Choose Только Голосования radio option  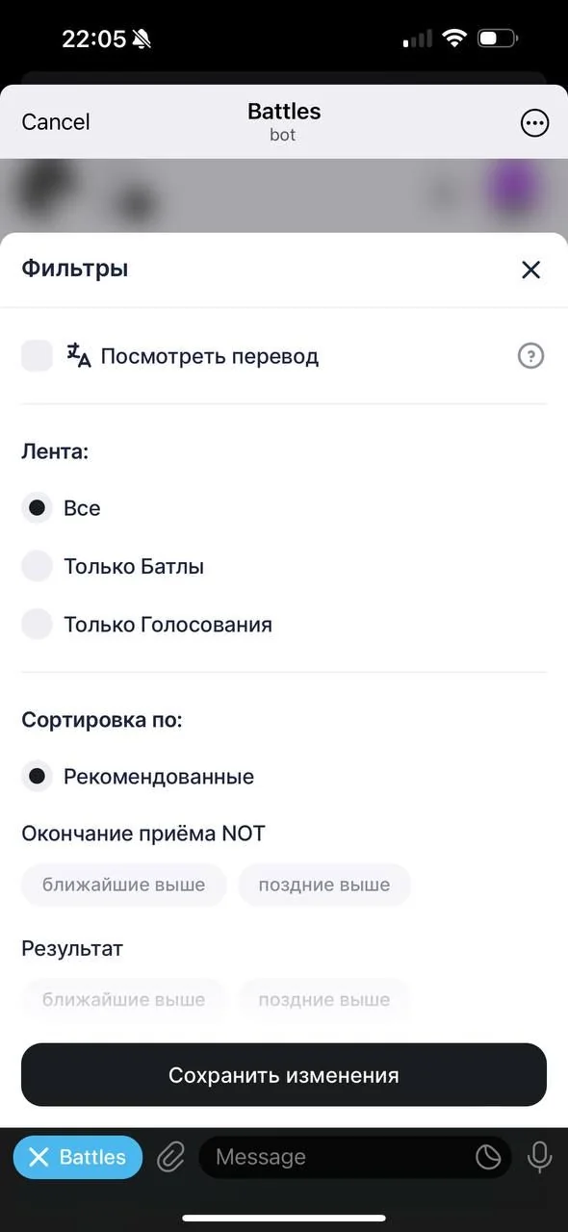pos(37,625)
